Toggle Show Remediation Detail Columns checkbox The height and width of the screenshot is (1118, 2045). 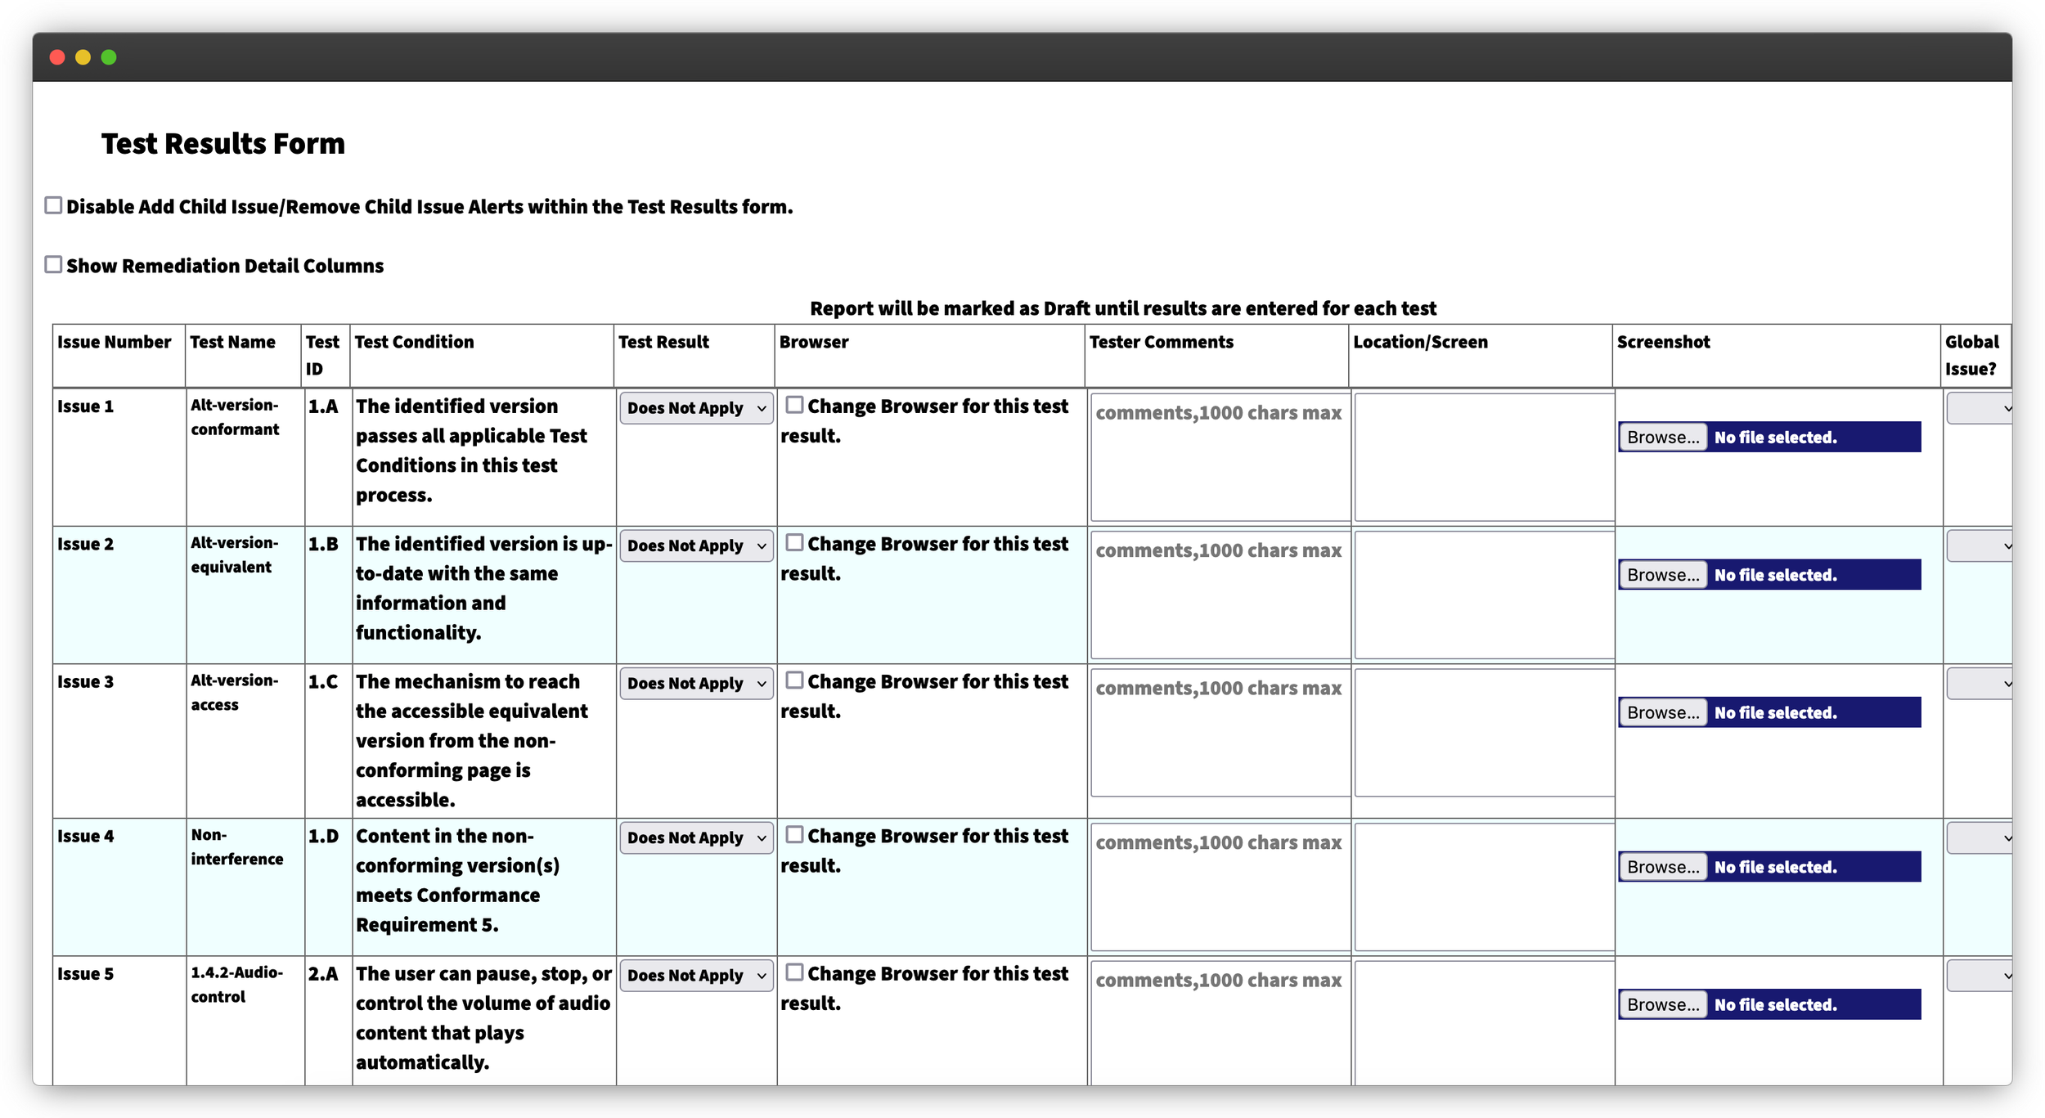coord(53,264)
